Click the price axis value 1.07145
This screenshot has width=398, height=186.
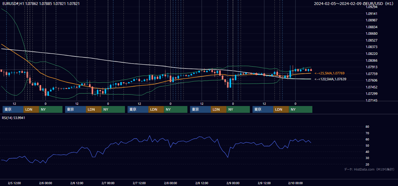point(372,101)
